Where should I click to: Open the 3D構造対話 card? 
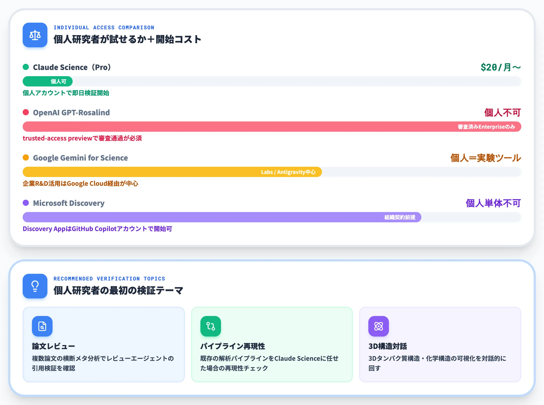click(x=440, y=345)
